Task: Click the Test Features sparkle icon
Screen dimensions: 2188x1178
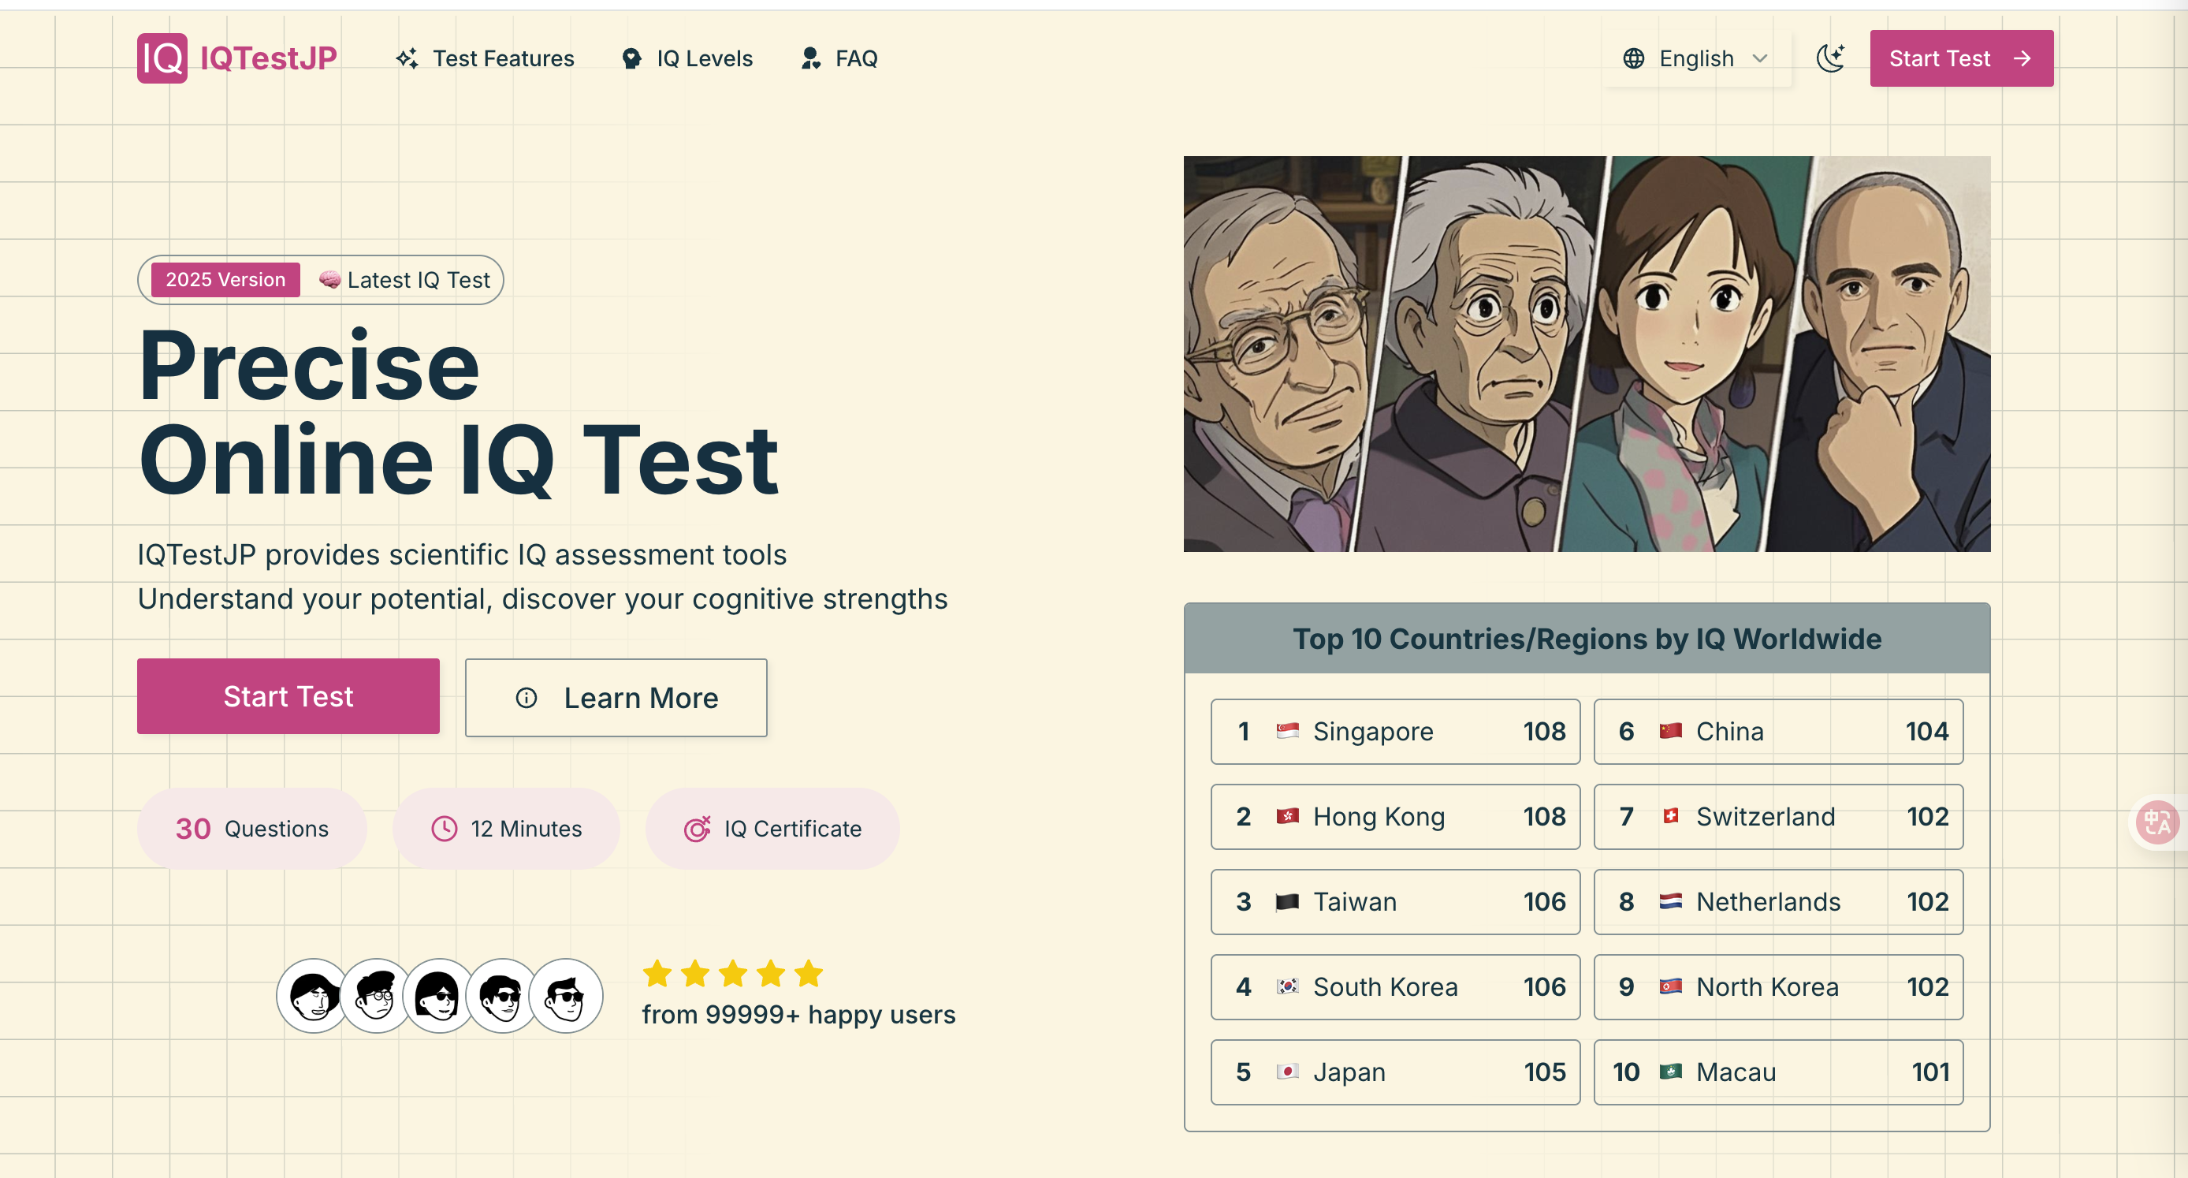Action: point(407,58)
